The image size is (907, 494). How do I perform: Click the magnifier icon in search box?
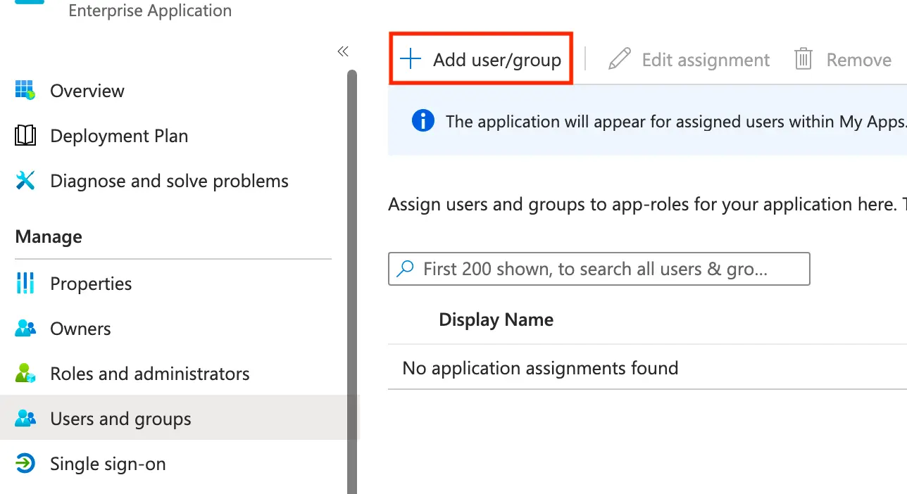pyautogui.click(x=406, y=269)
